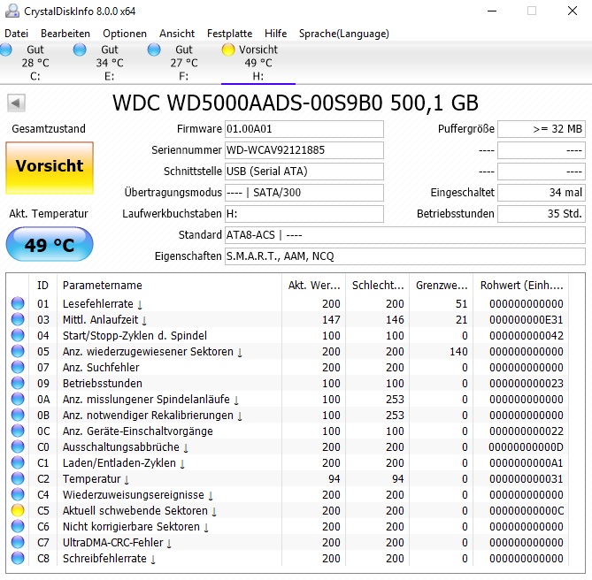The height and width of the screenshot is (580, 592).
Task: Open the Bearbeiten menu
Action: (x=65, y=34)
